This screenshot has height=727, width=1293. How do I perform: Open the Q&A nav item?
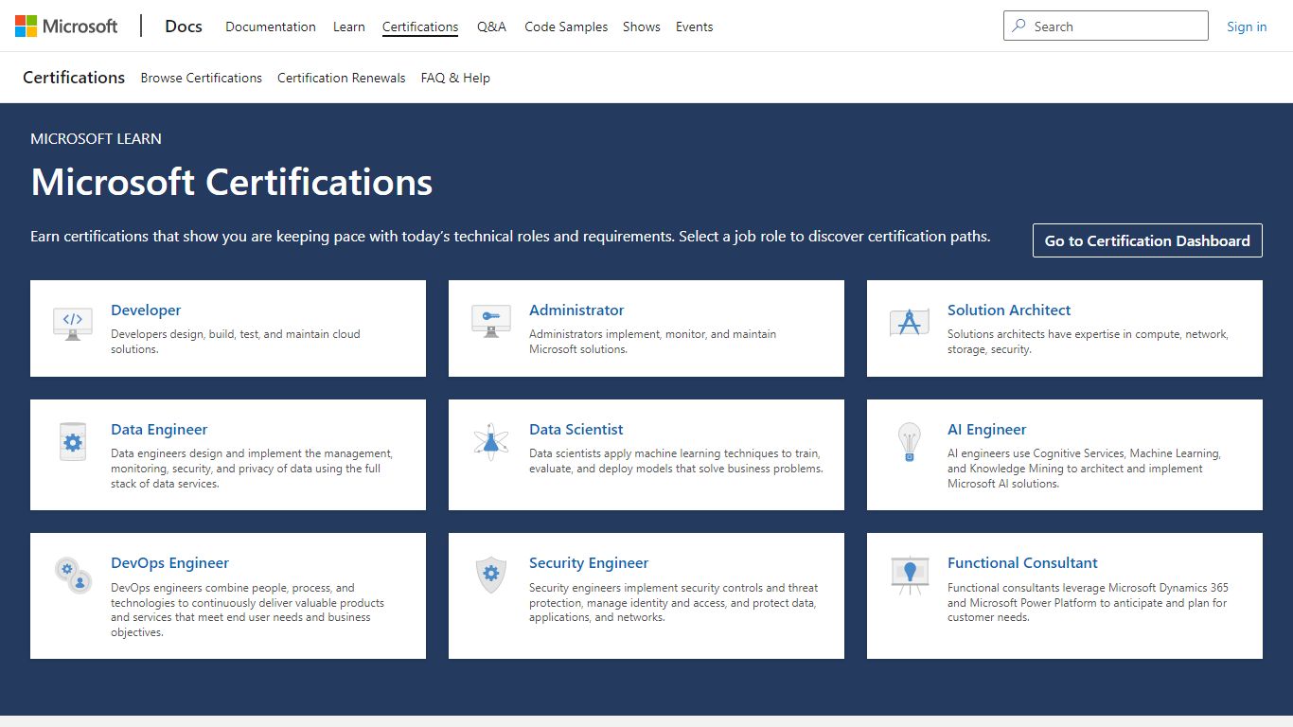491,27
